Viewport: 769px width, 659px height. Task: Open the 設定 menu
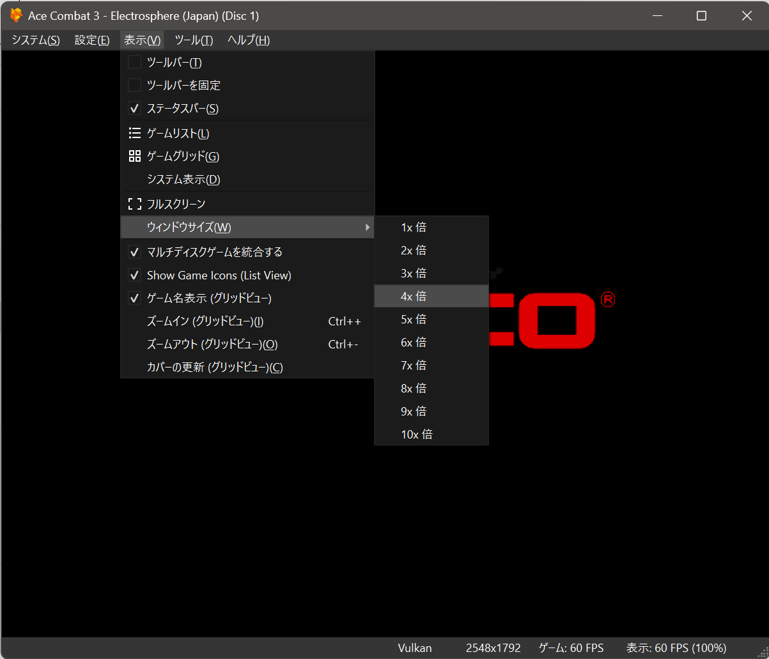tap(92, 40)
